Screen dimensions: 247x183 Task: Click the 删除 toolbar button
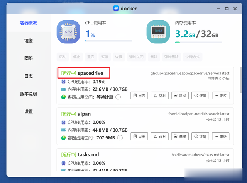(154, 57)
